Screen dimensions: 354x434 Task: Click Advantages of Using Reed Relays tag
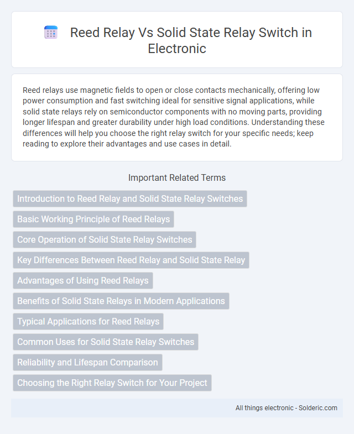pyautogui.click(x=83, y=281)
